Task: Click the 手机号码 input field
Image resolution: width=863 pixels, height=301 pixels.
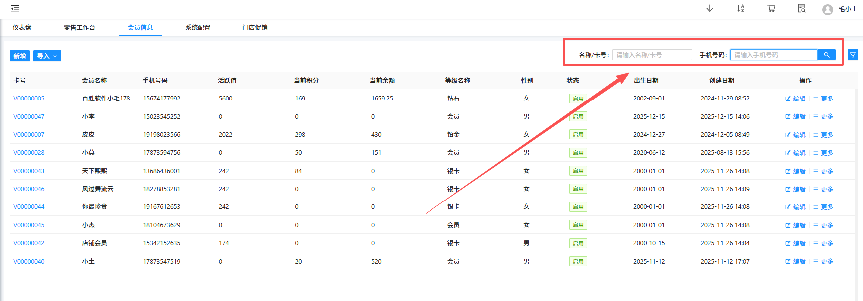Action: 773,55
